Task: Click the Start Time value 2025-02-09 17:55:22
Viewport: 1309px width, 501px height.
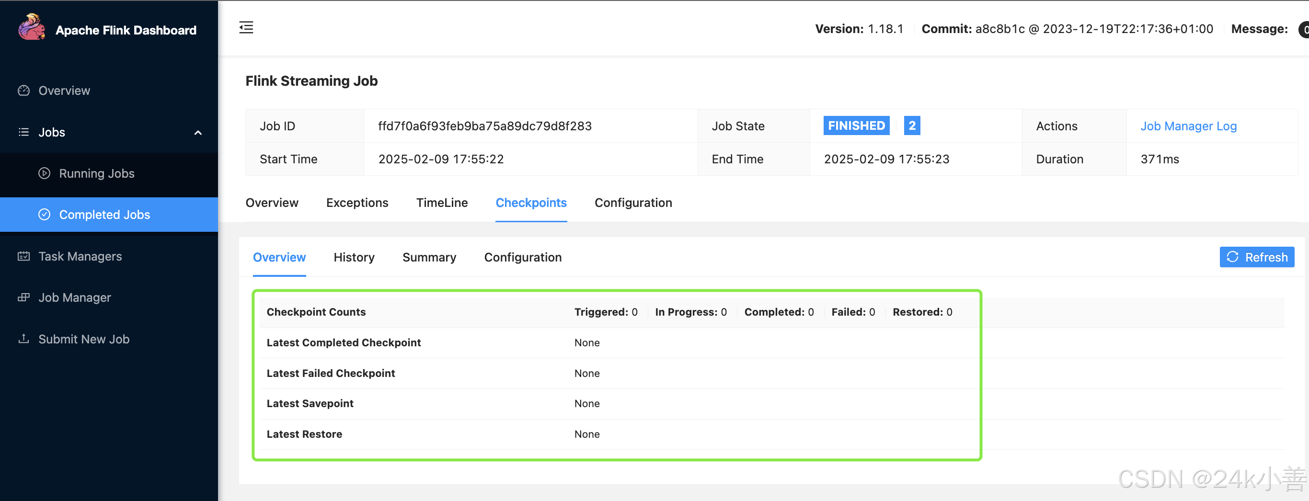Action: click(x=441, y=159)
